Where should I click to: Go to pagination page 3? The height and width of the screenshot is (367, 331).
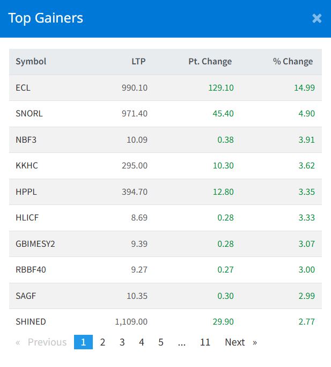122,342
